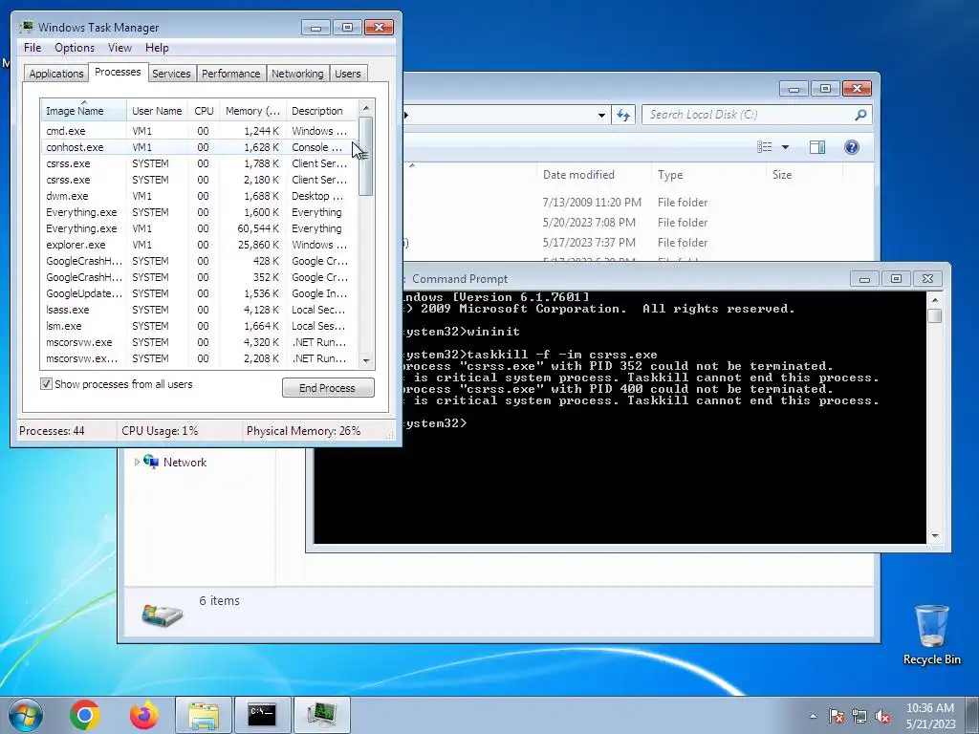Switch to the Applications tab

tap(56, 74)
